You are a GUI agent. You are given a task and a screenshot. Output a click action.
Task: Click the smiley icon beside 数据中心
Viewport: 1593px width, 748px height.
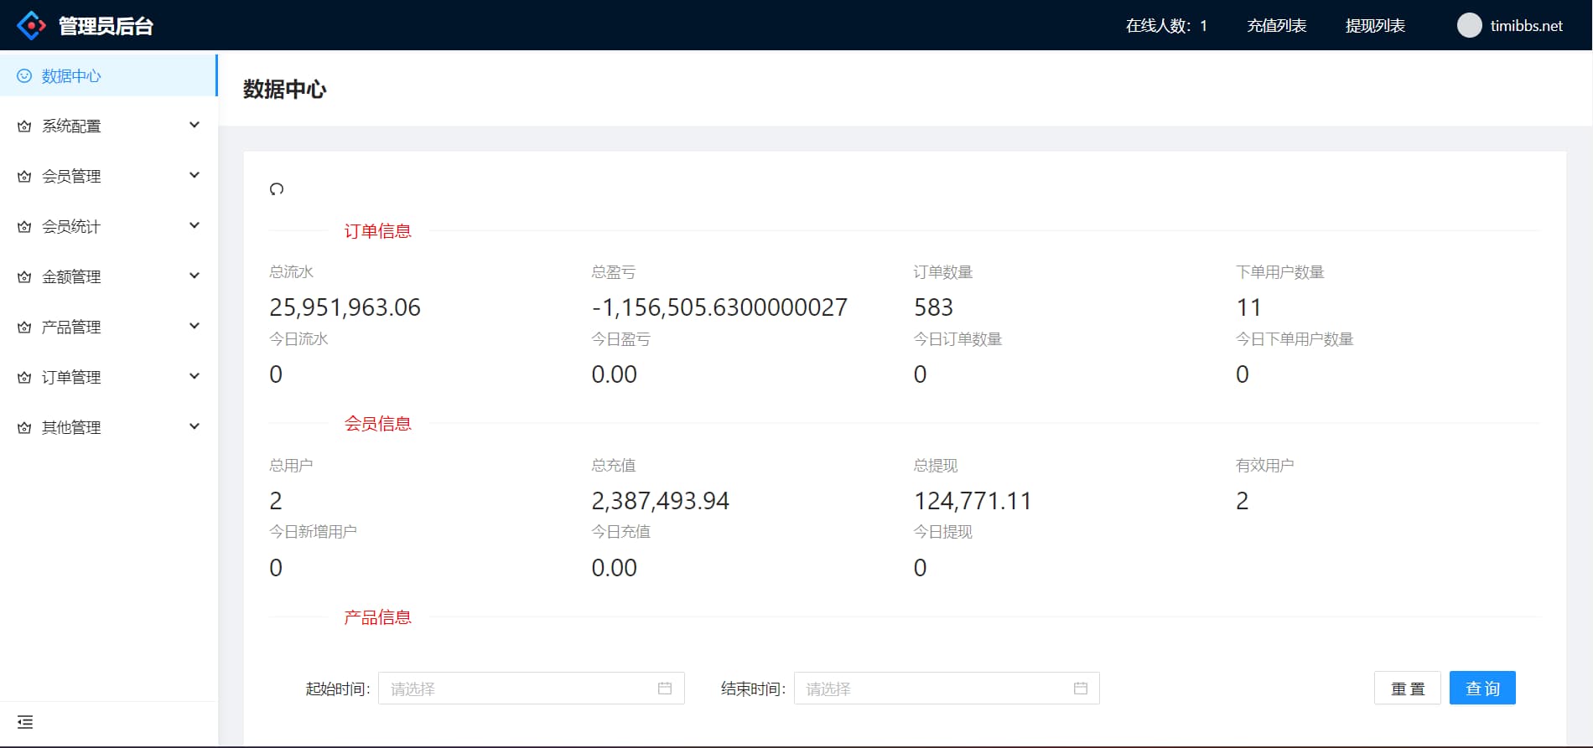[x=24, y=76]
